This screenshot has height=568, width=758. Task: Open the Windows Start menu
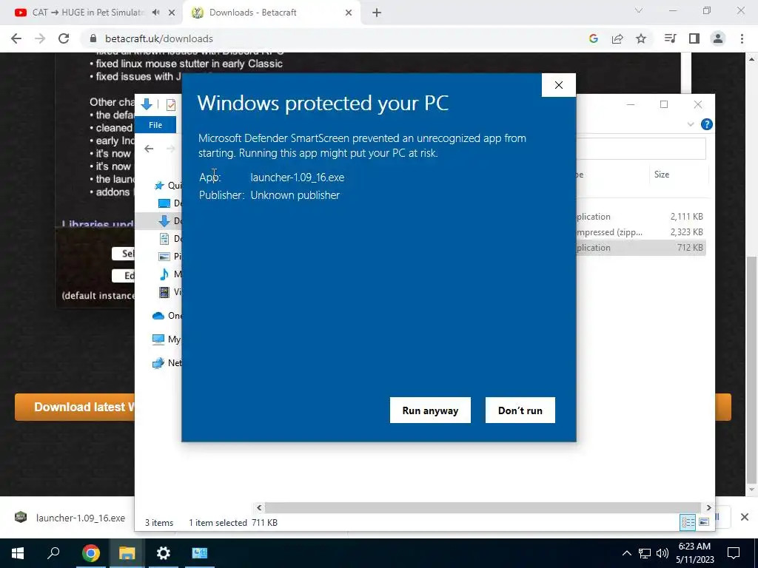click(x=18, y=553)
